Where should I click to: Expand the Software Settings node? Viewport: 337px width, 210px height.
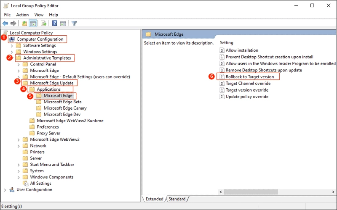pyautogui.click(x=12, y=46)
